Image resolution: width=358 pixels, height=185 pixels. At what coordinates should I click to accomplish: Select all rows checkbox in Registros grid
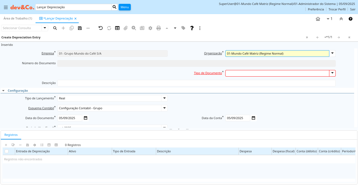(7, 151)
